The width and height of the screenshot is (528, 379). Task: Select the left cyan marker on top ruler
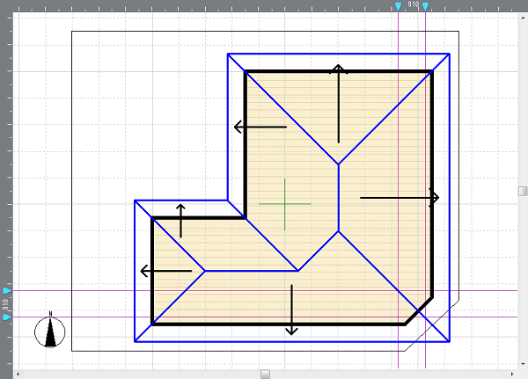(399, 7)
